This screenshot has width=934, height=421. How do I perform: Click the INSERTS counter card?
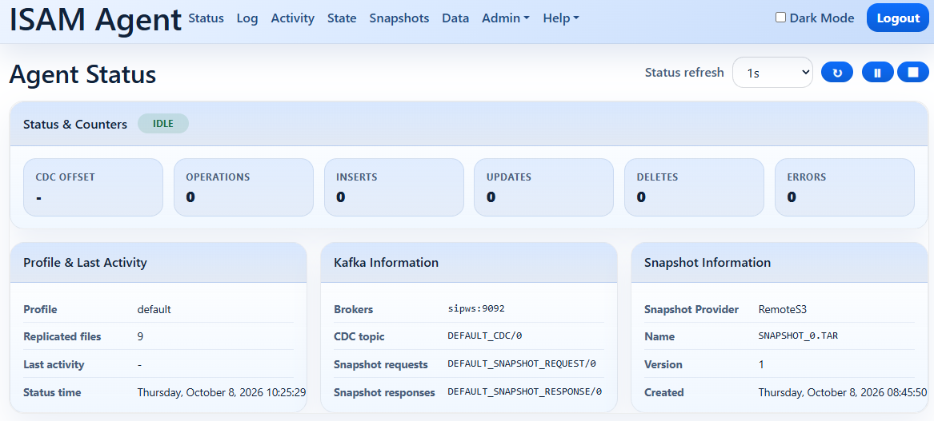pyautogui.click(x=394, y=187)
